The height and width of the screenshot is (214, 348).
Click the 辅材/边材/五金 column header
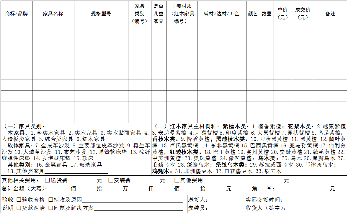coord(222,14)
